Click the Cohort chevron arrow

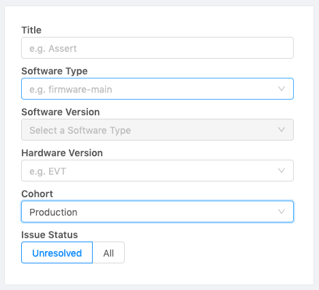(282, 212)
